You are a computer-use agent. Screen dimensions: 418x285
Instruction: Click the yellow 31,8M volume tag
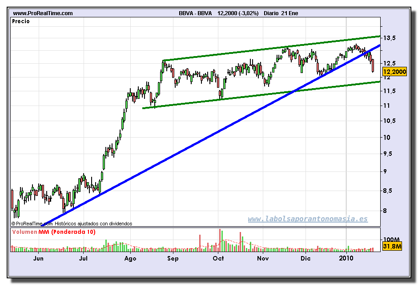(x=392, y=246)
